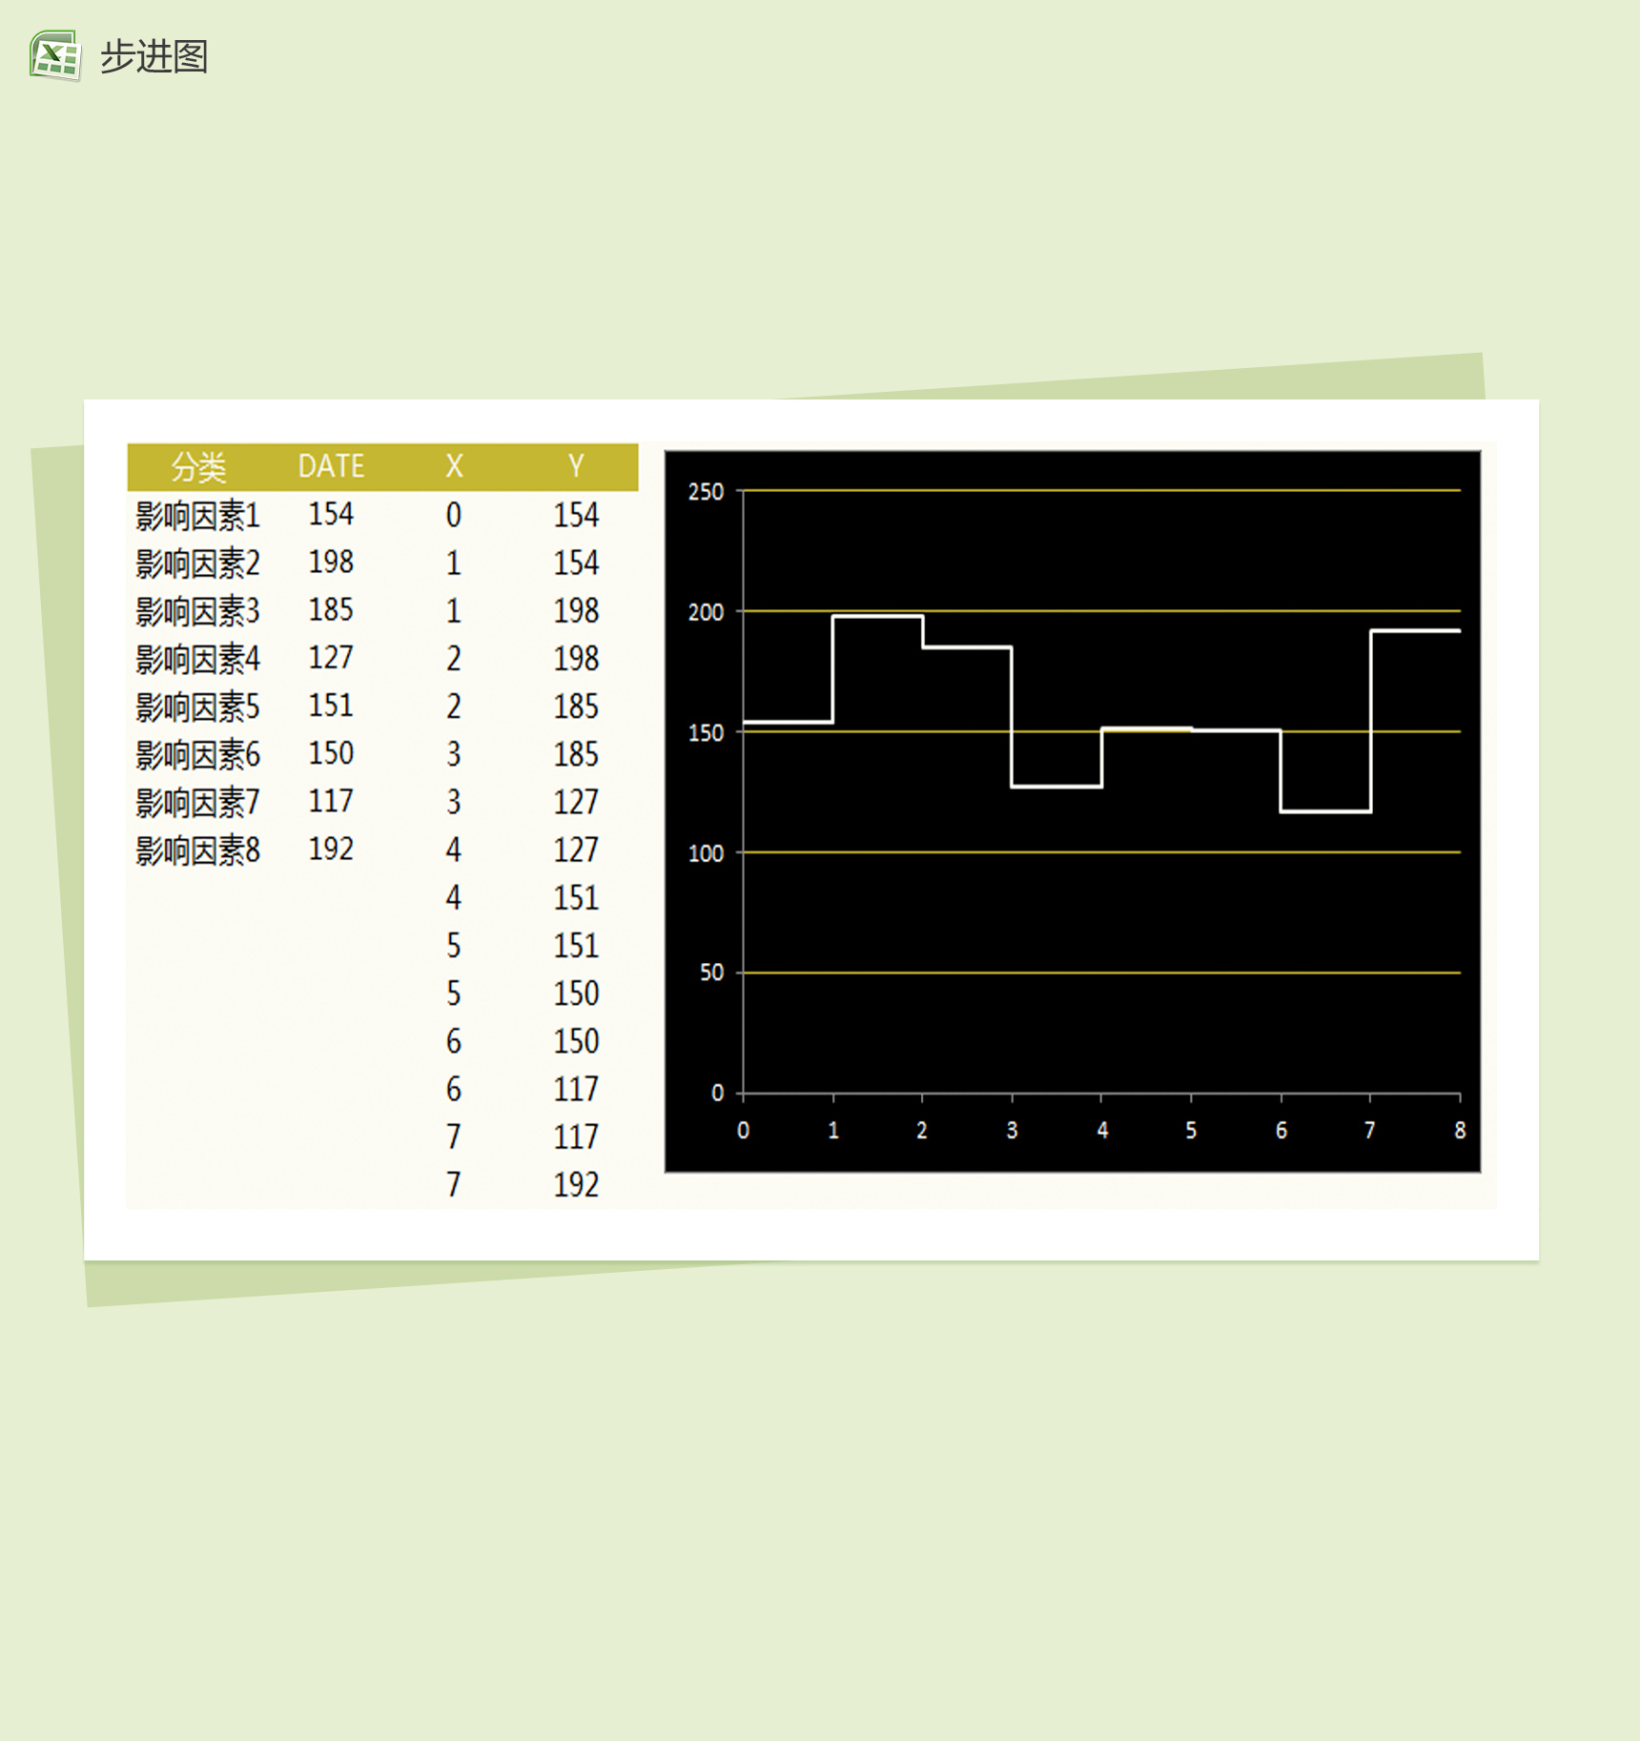
Task: Click the 250 label on chart Y axis
Action: [706, 492]
